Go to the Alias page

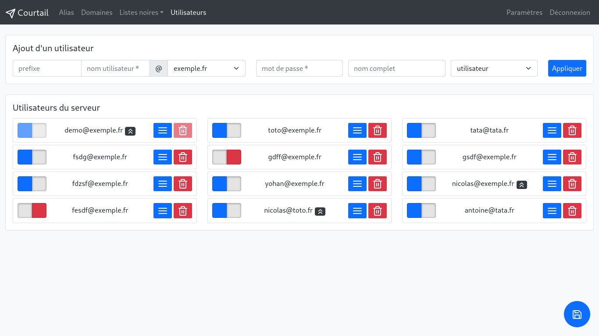click(x=67, y=13)
